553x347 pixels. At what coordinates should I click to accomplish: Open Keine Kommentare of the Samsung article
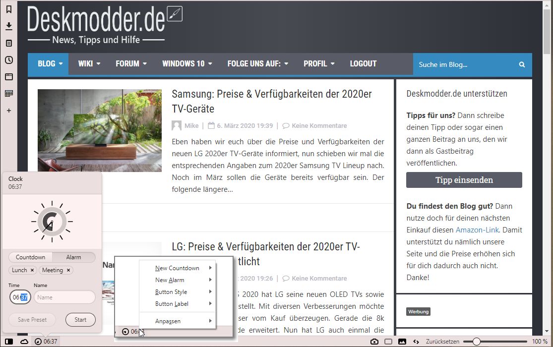pos(319,125)
